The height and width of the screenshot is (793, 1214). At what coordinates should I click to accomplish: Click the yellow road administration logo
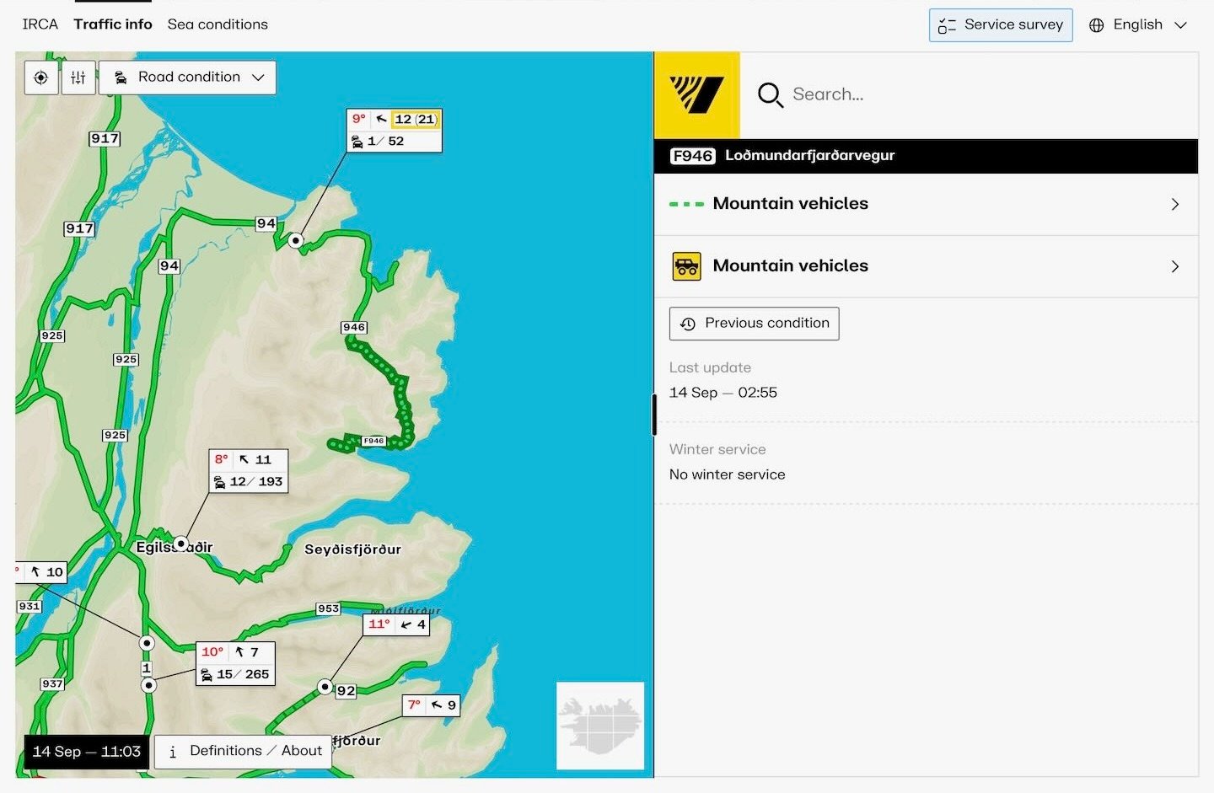(696, 94)
